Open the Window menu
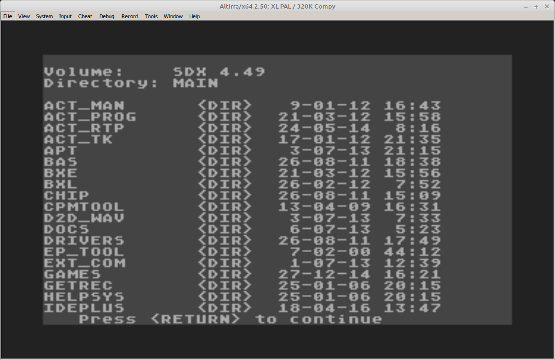 tap(173, 16)
